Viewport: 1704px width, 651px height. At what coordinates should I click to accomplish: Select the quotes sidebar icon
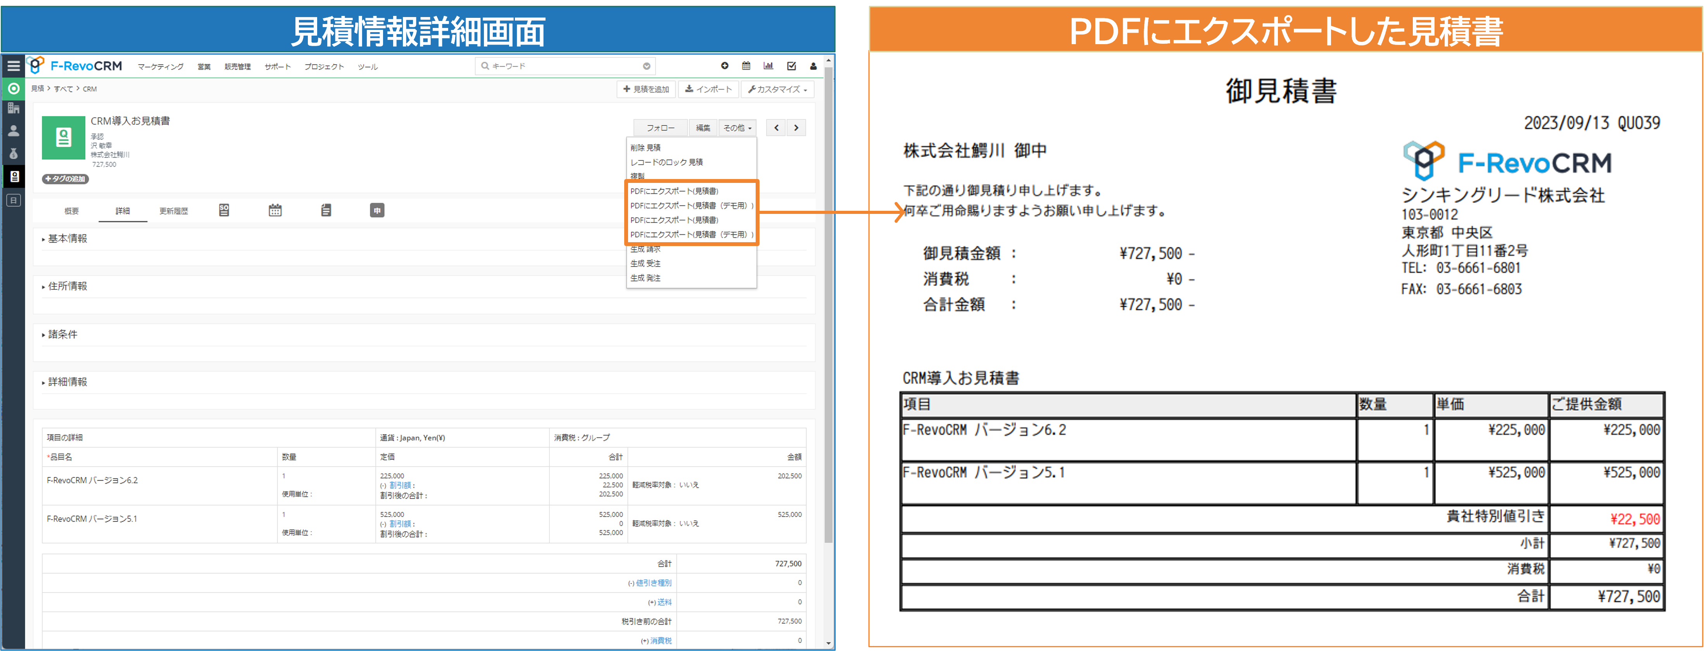[x=13, y=176]
